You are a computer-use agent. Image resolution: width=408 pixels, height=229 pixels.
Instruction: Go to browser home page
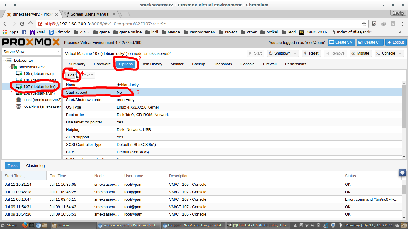click(30, 24)
